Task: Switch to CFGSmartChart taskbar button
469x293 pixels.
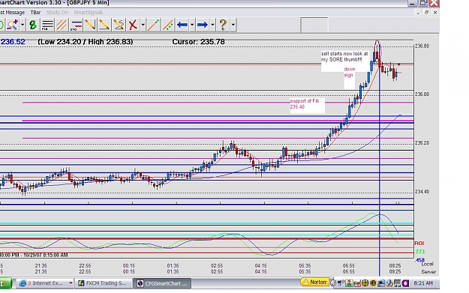Action: click(162, 283)
